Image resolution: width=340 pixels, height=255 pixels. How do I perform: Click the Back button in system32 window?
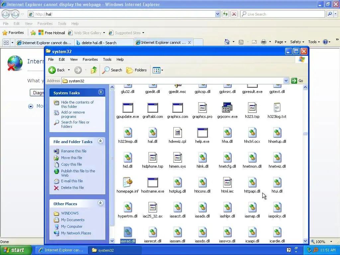pos(56,70)
